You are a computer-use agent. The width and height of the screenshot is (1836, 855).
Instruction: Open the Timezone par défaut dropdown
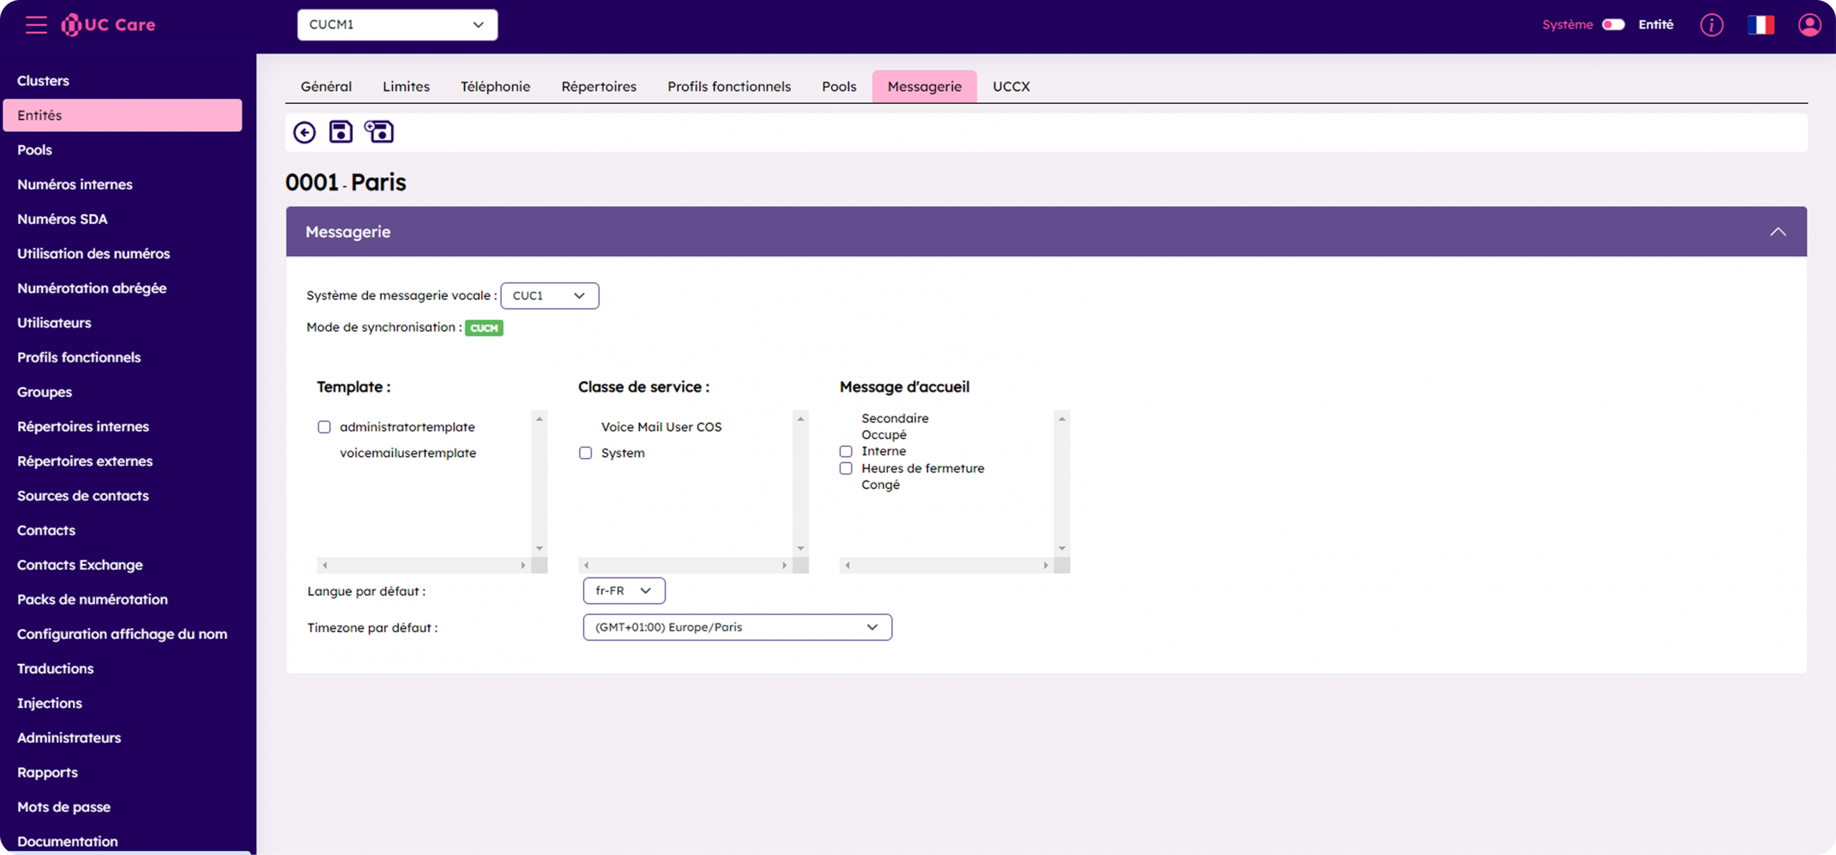[x=737, y=627]
